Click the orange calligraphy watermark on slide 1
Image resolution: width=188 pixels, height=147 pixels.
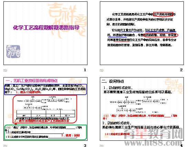[67, 20]
